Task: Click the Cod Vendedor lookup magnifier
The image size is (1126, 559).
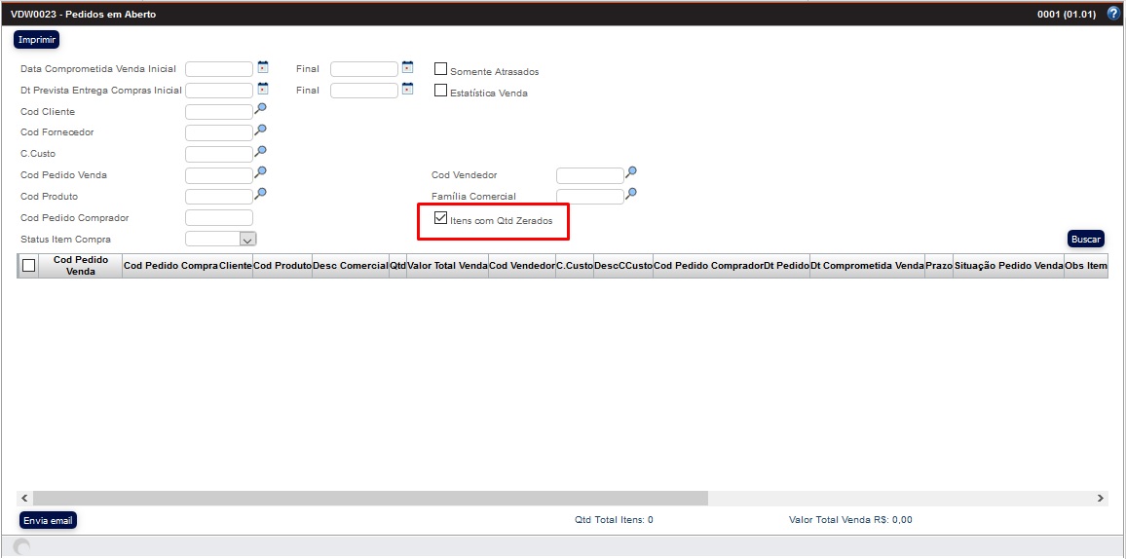Action: click(x=631, y=173)
